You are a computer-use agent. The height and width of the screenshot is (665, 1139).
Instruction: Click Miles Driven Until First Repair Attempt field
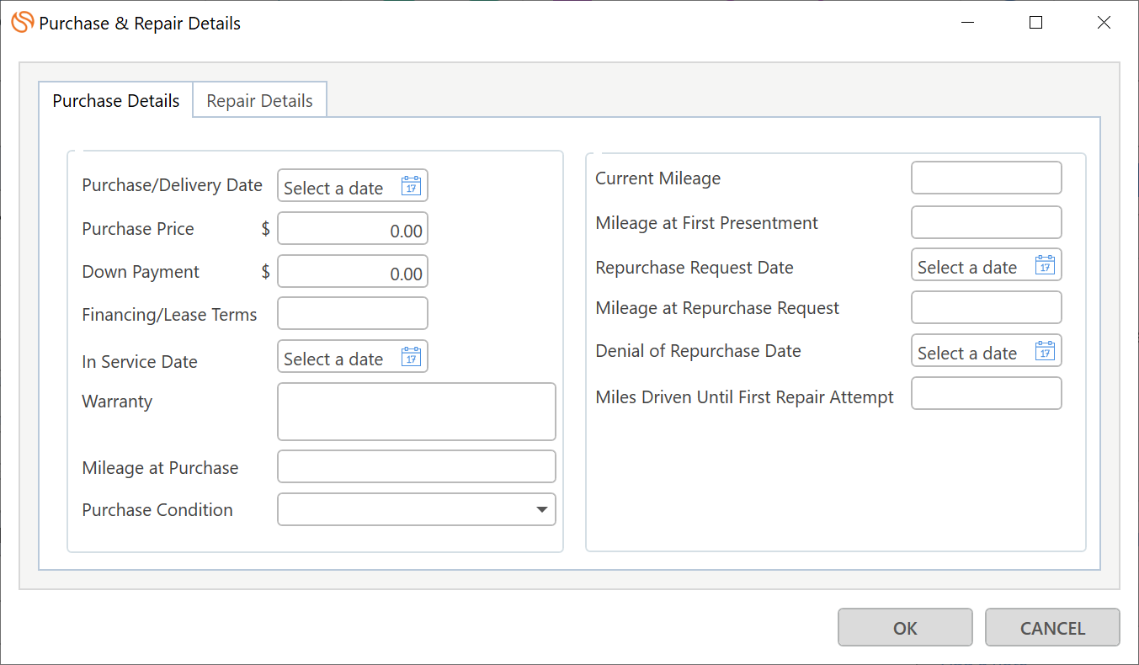point(987,393)
